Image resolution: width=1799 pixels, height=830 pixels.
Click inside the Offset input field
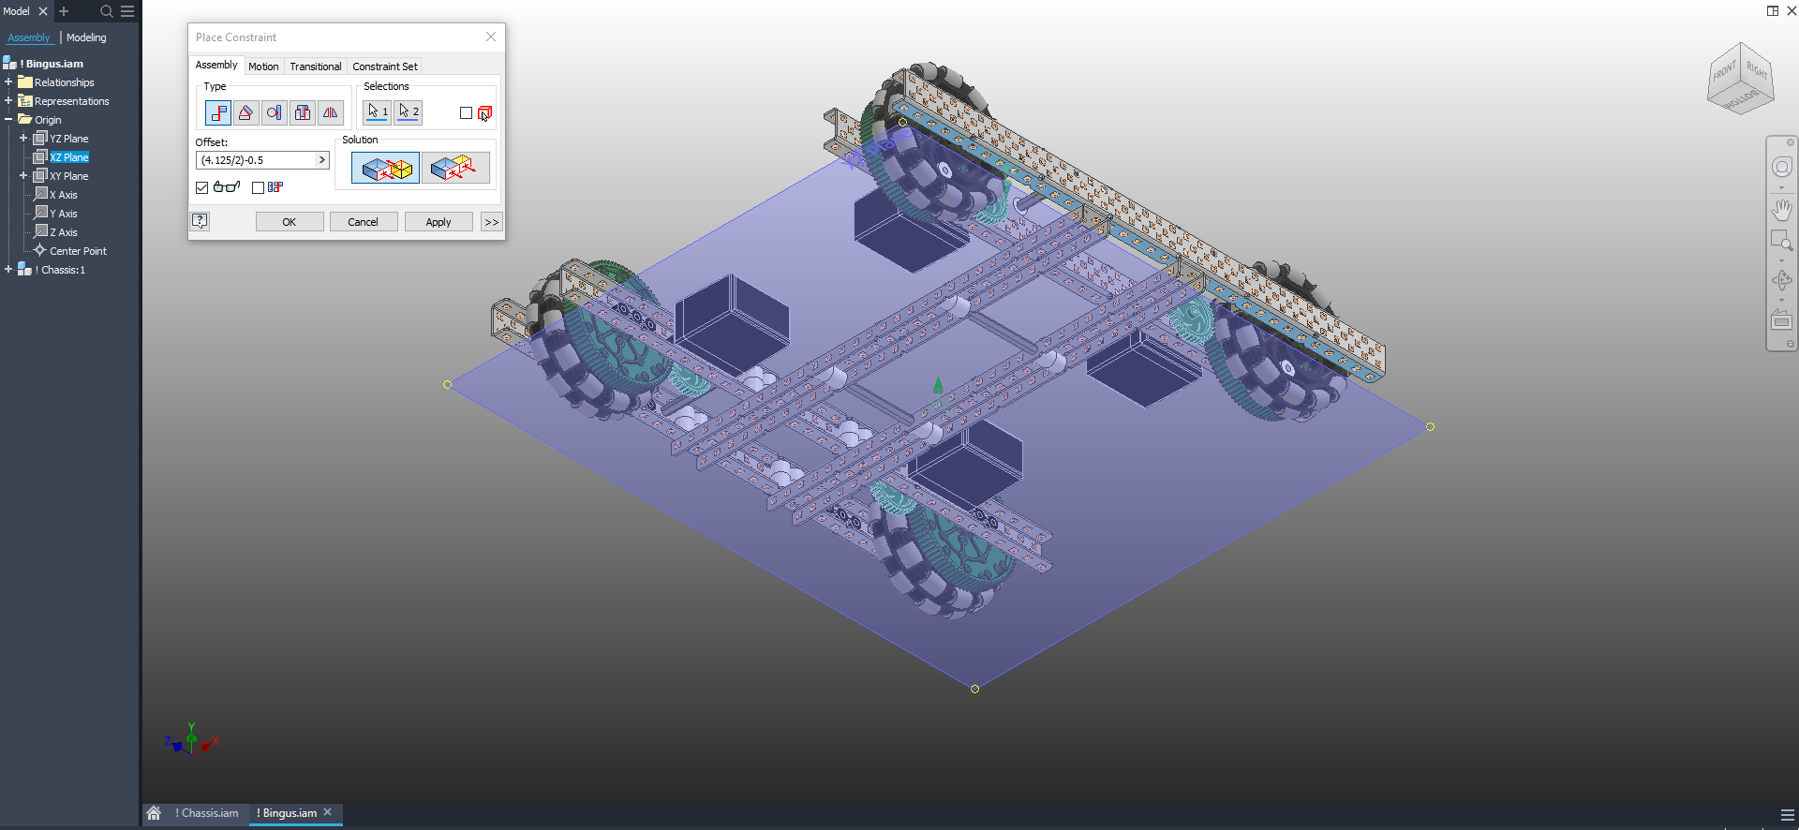(255, 160)
